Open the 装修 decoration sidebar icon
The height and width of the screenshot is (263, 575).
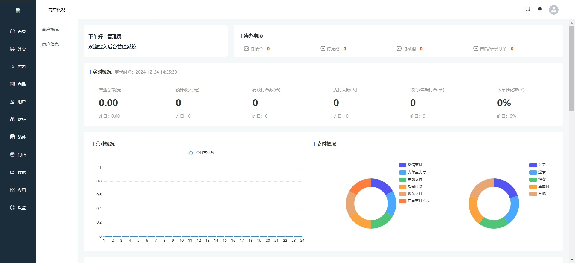[x=12, y=137]
